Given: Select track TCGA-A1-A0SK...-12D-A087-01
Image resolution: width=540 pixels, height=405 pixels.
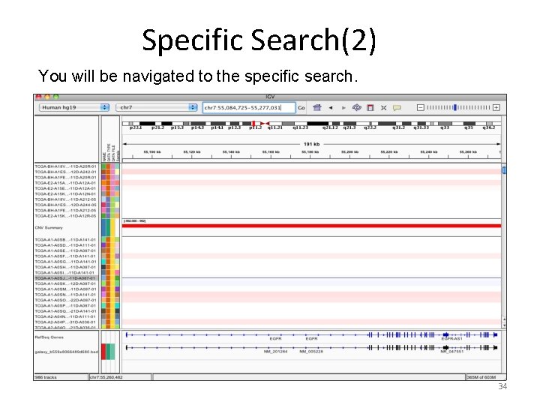Looking at the screenshot, I should coord(65,283).
